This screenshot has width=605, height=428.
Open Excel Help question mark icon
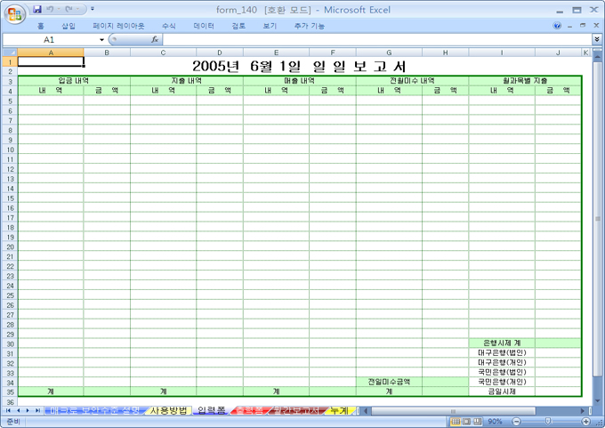pos(556,27)
